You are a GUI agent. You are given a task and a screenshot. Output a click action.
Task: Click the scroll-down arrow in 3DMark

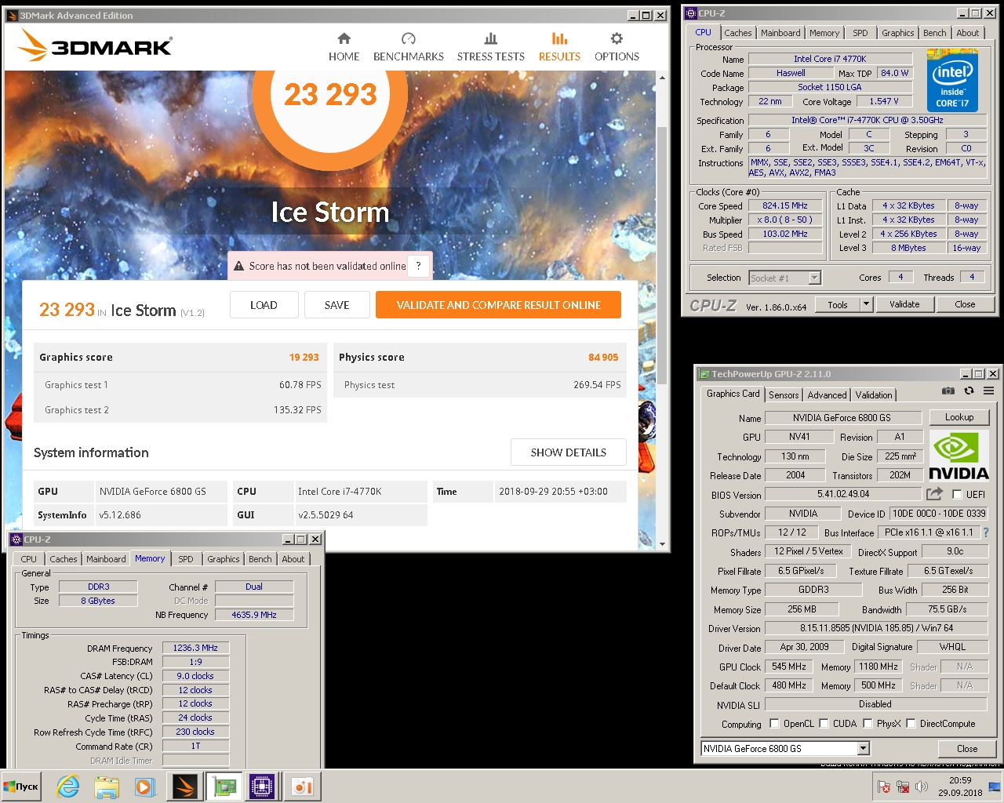662,543
